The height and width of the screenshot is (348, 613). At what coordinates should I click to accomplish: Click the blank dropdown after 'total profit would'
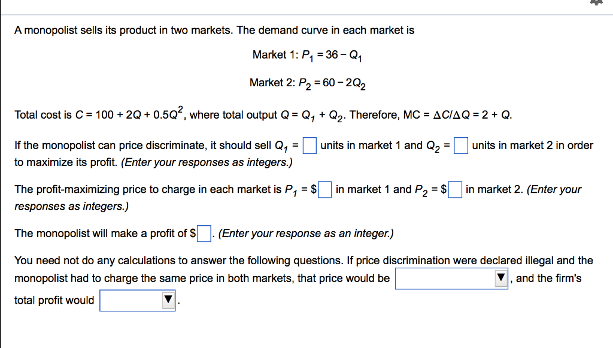(x=137, y=300)
